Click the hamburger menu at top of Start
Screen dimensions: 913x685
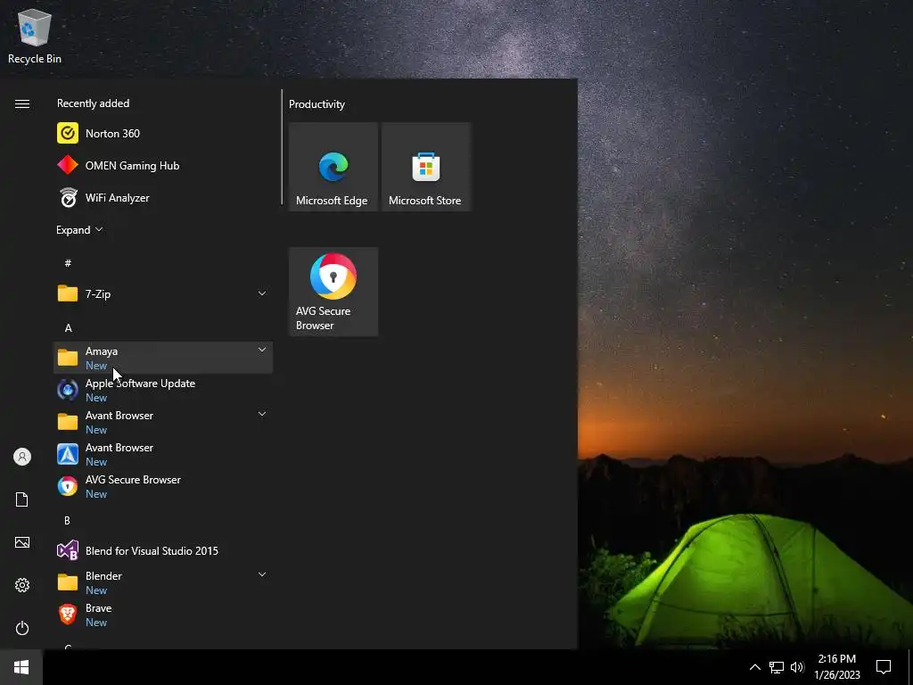click(x=22, y=103)
